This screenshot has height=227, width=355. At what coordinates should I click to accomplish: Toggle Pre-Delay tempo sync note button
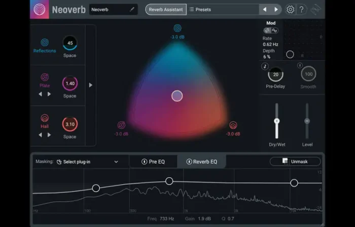click(264, 66)
